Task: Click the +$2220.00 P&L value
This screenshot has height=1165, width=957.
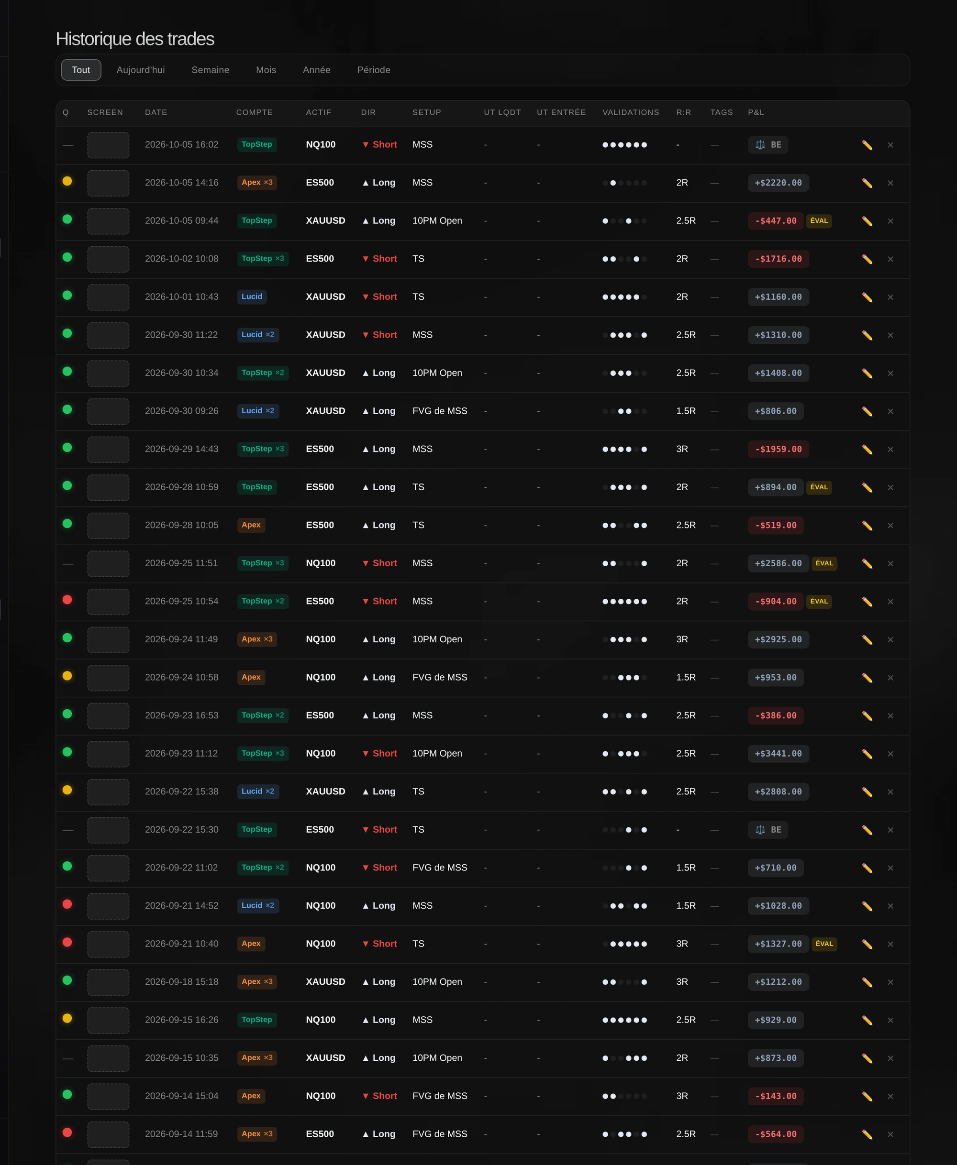Action: click(x=778, y=183)
